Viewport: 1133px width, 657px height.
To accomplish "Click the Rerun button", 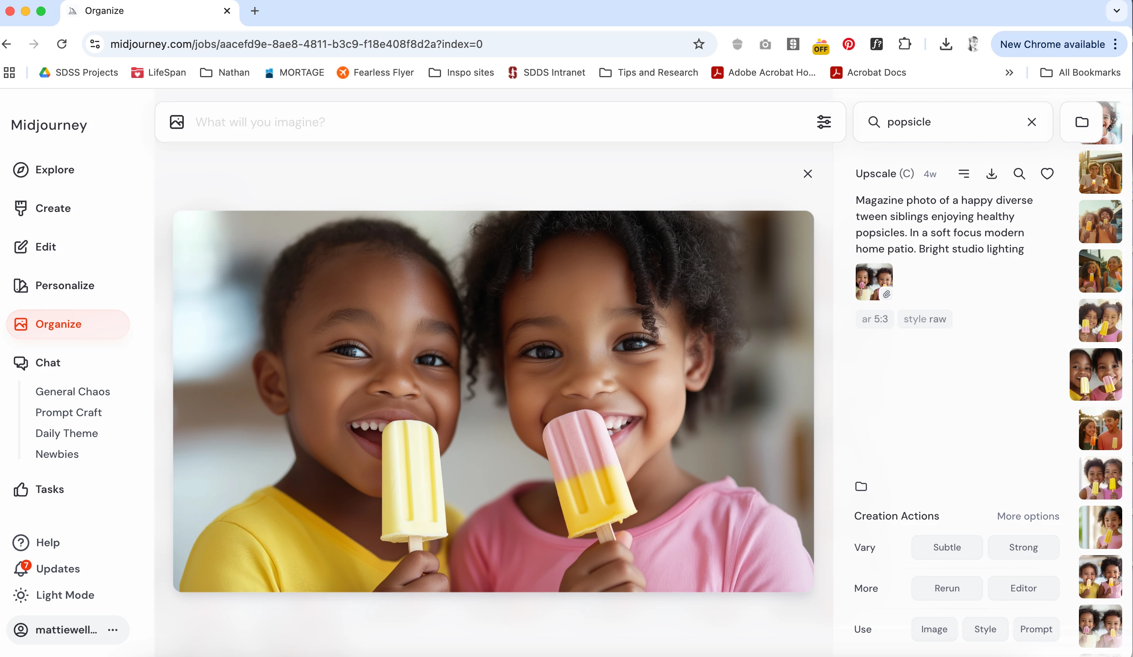I will [x=946, y=588].
